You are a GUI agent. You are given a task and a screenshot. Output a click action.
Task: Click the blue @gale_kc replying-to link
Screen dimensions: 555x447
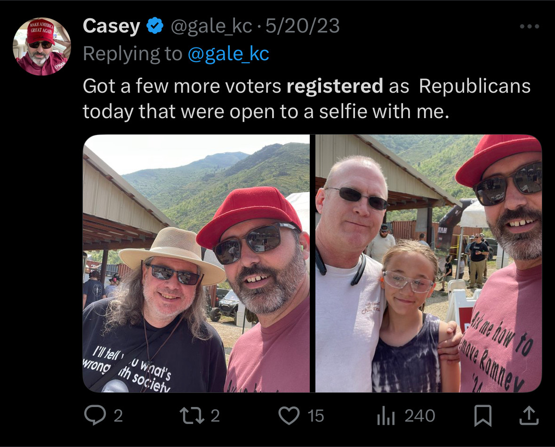coord(228,54)
